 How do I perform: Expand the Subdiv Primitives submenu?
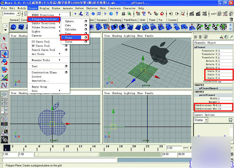(x=60, y=23)
